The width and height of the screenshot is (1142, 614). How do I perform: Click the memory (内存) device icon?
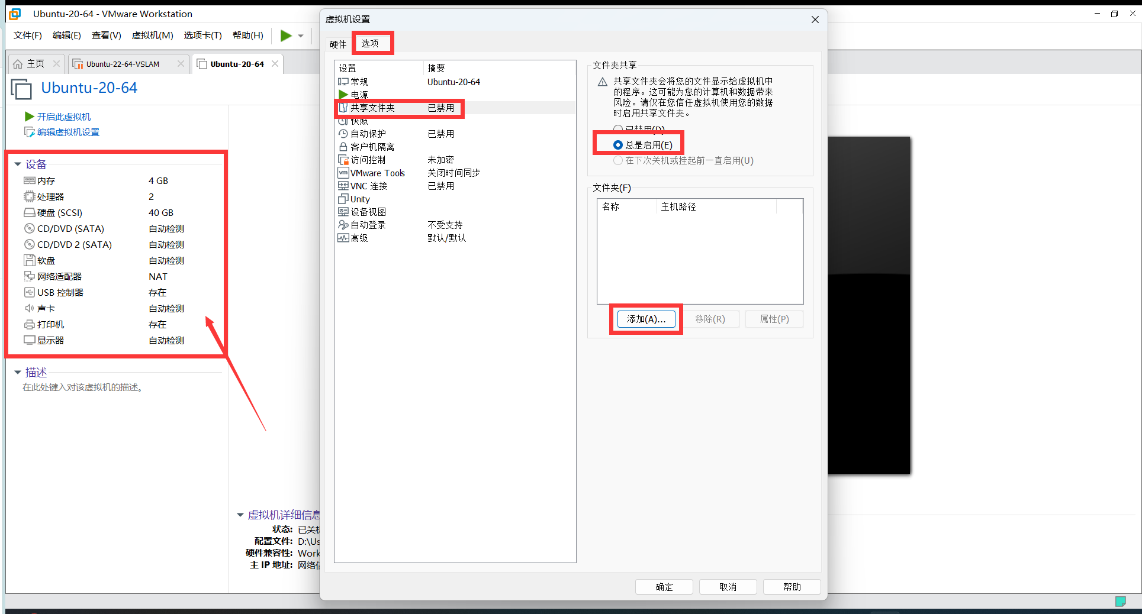point(30,180)
